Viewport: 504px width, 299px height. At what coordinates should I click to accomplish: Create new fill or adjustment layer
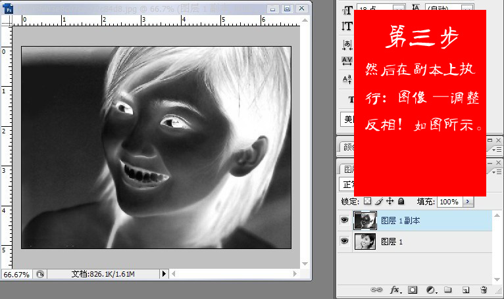point(430,289)
